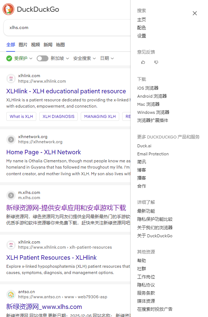Click 播客 in side menu
The image size is (208, 317).
[x=142, y=178]
